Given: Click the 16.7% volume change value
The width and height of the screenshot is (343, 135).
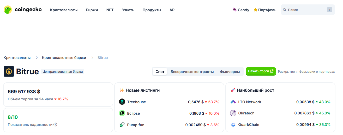Looking at the screenshot, I should point(63,99).
